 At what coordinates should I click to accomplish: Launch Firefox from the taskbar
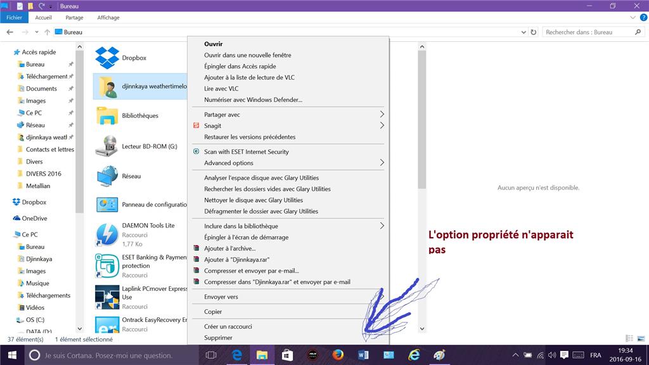click(x=338, y=355)
